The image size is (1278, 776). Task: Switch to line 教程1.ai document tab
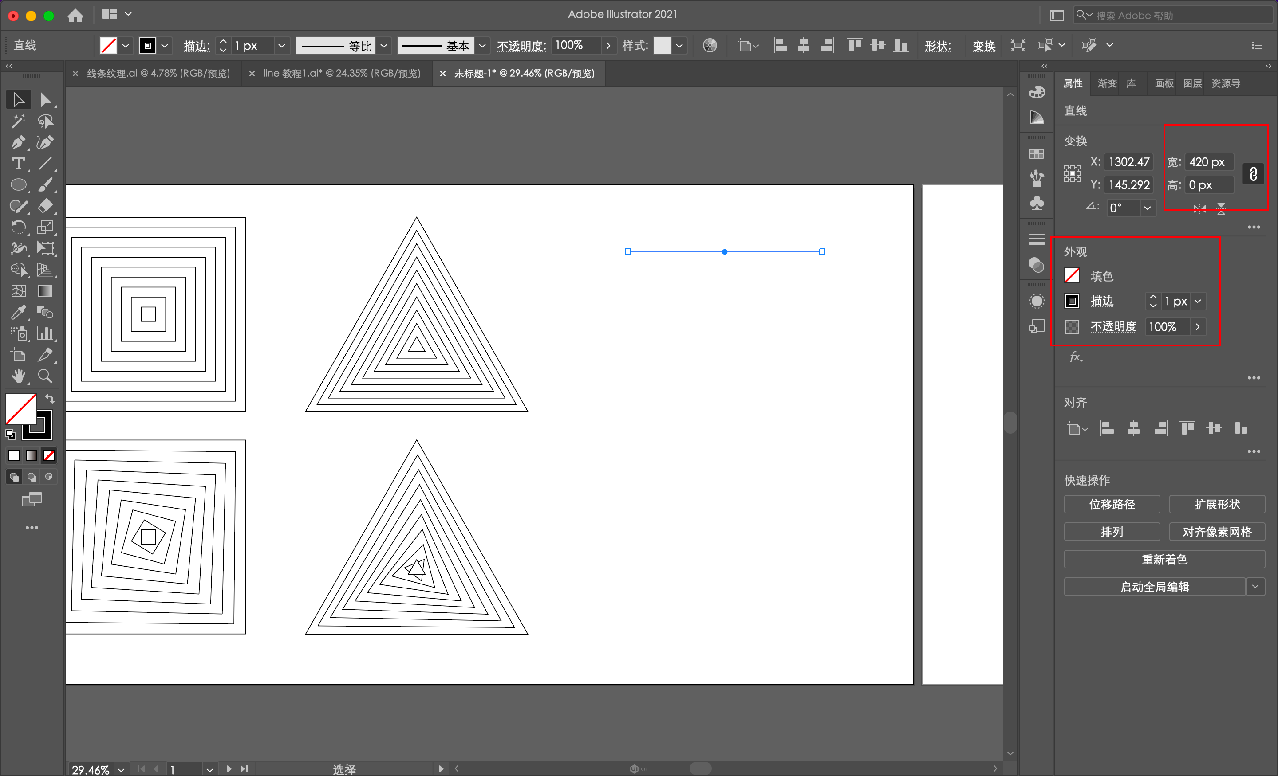tap(342, 73)
